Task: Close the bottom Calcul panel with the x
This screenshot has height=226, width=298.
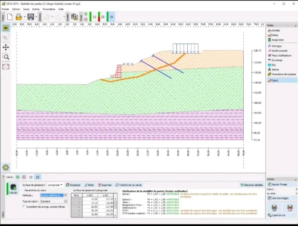Action: point(4,177)
